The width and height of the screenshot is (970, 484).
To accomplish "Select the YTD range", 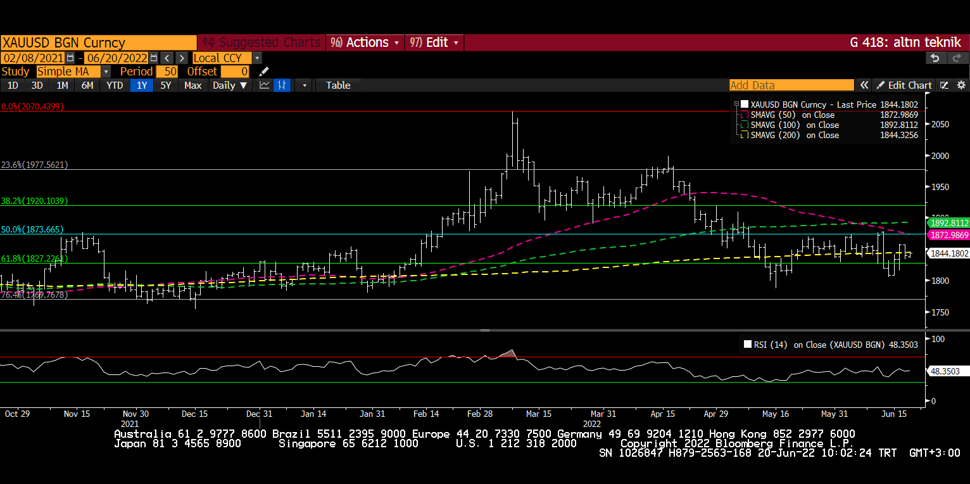I will pyautogui.click(x=115, y=85).
